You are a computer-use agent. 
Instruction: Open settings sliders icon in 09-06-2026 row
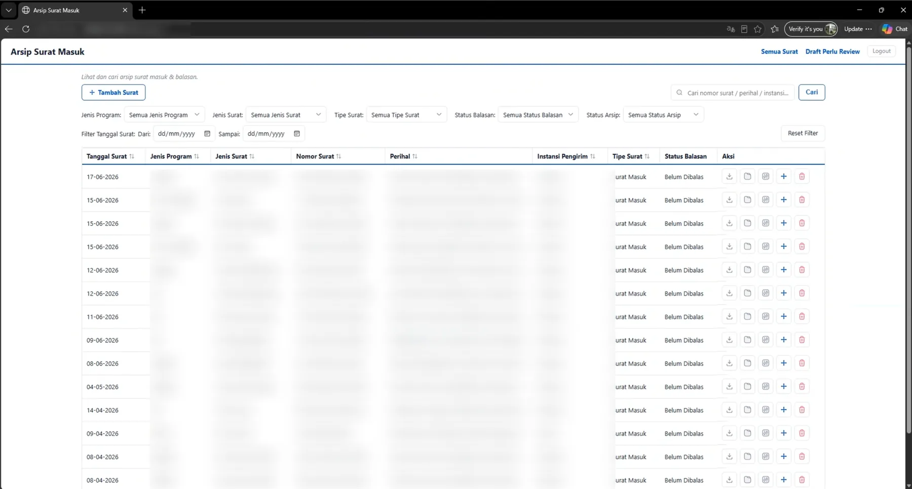766,340
